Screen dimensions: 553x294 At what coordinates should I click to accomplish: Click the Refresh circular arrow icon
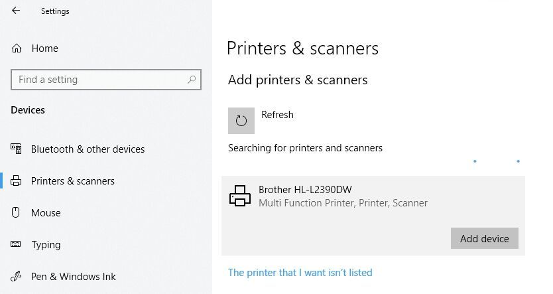(x=241, y=121)
